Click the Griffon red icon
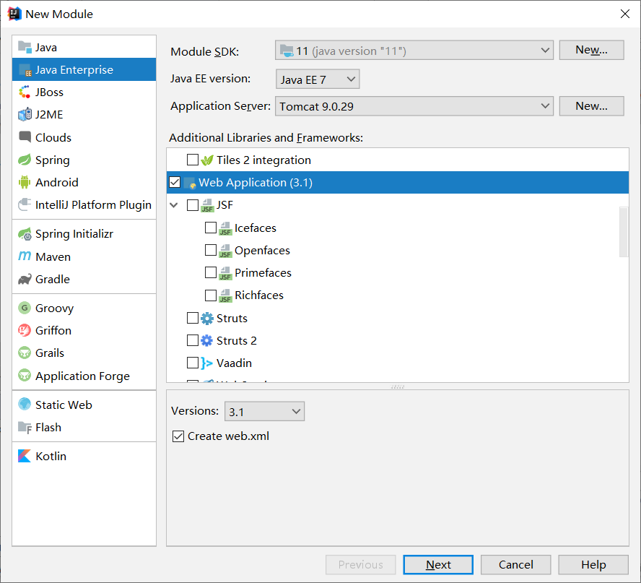Viewport: 641px width, 583px height. pyautogui.click(x=25, y=330)
